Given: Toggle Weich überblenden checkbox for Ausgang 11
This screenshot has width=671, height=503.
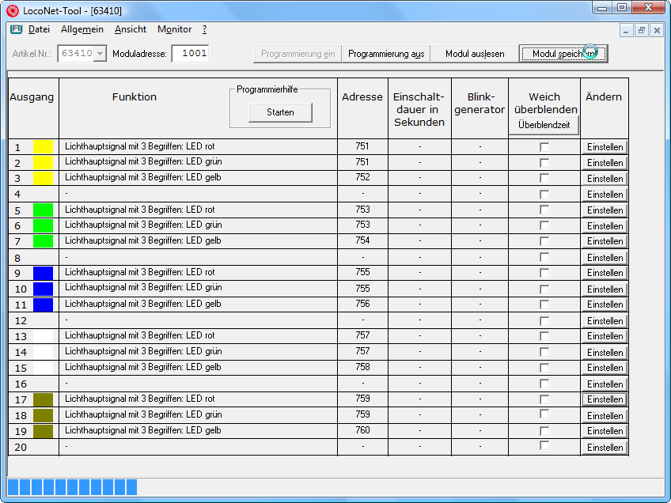Looking at the screenshot, I should coord(544,304).
